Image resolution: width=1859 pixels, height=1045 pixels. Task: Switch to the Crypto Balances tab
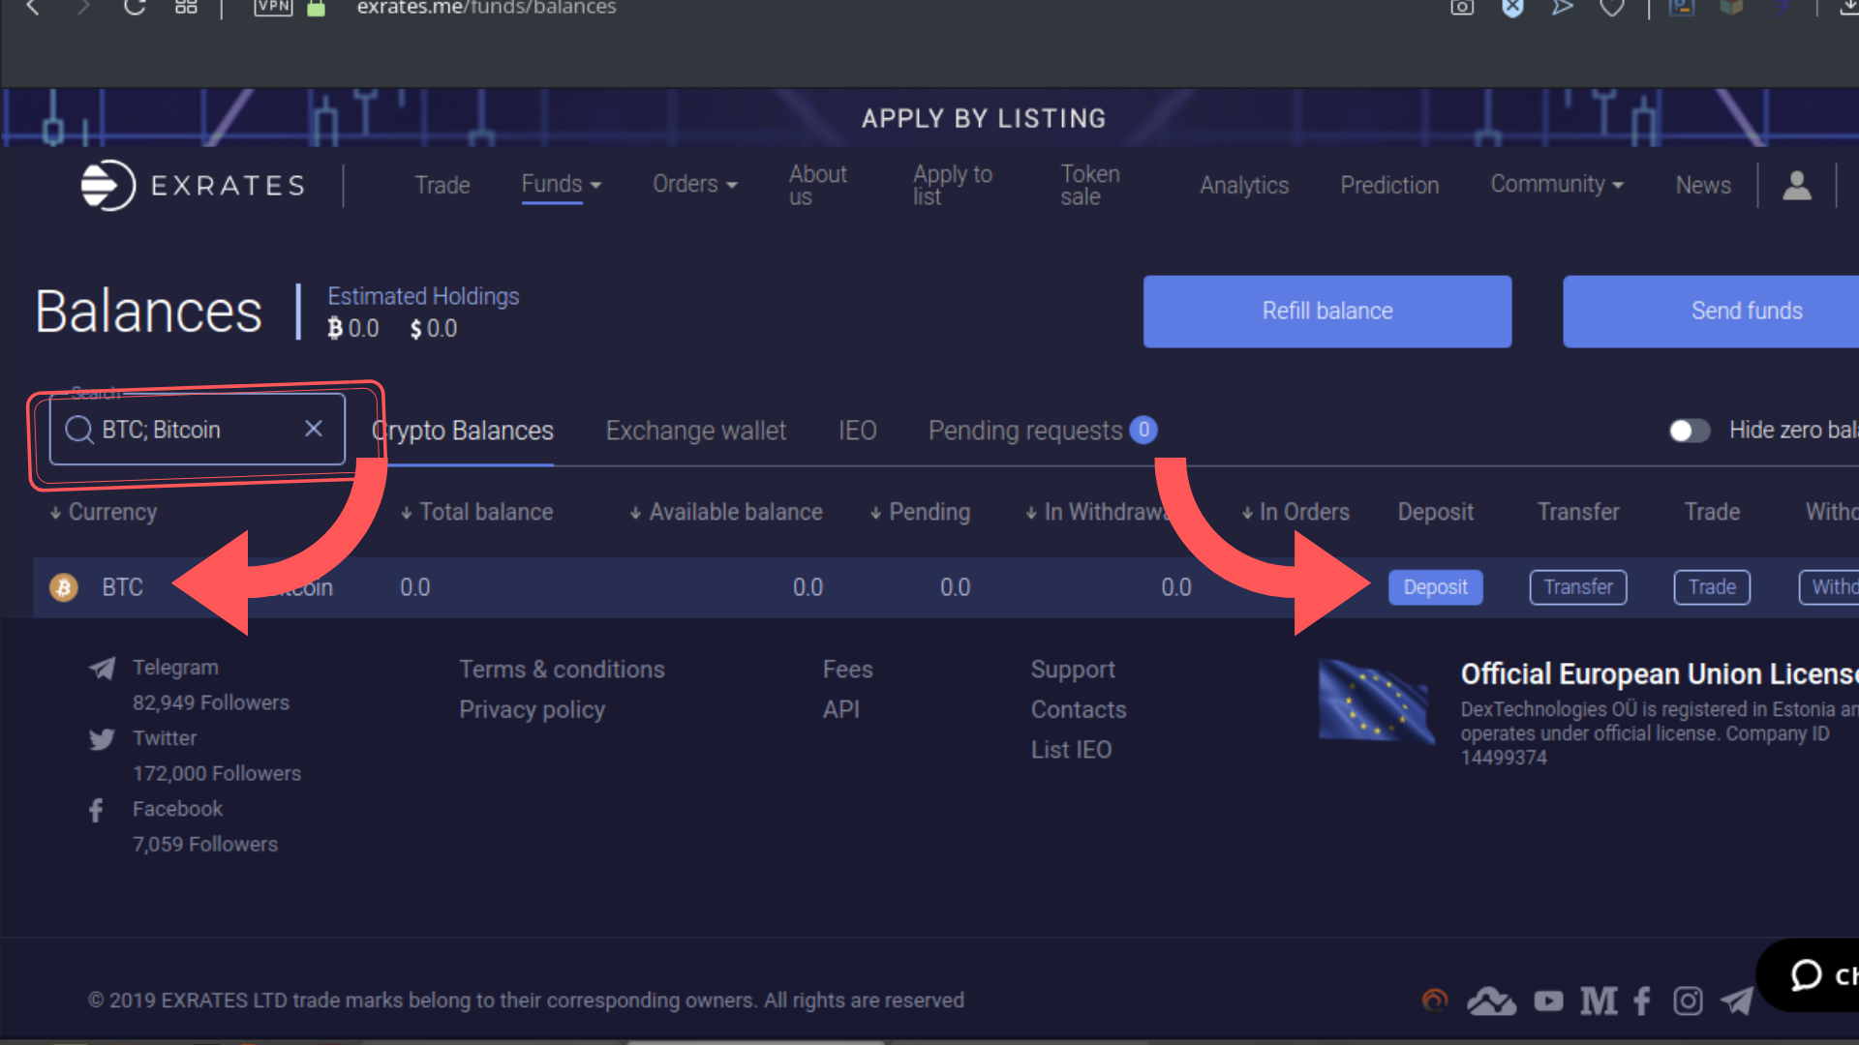click(x=463, y=431)
